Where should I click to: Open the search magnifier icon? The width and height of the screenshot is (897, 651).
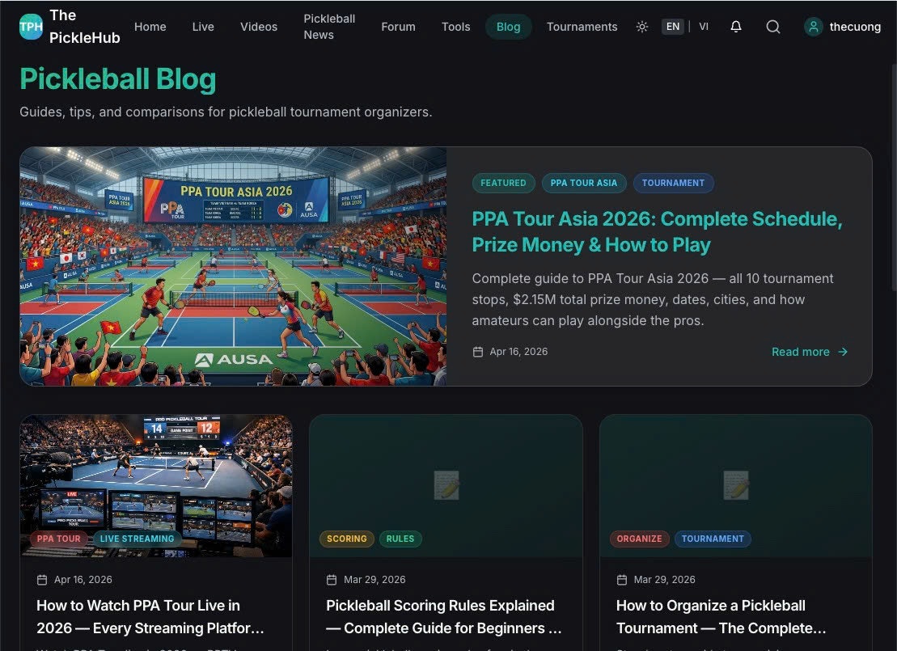pos(773,27)
